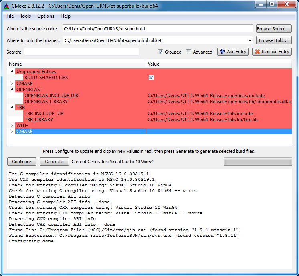Viewport: 299px width, 276px height.
Task: Open the File menu
Action: [x=10, y=16]
